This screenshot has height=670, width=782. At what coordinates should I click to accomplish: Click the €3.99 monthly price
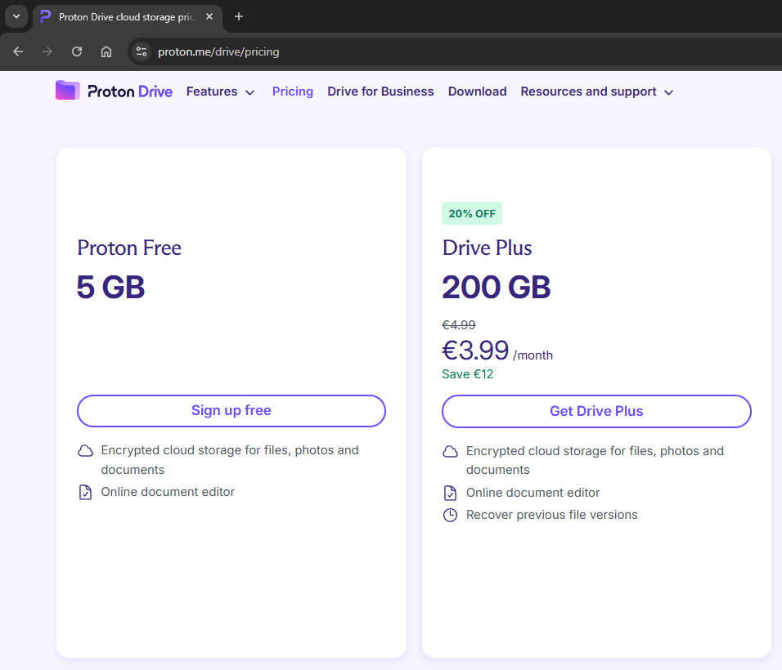click(x=475, y=351)
